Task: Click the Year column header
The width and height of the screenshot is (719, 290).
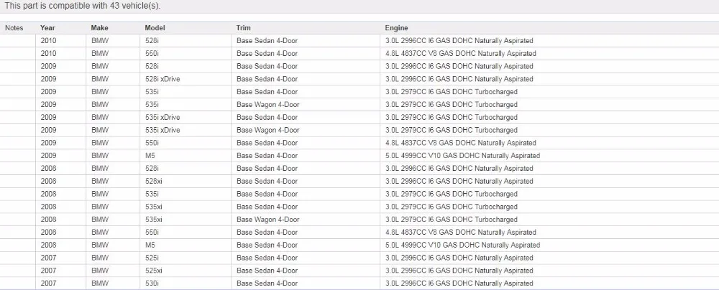Action: point(47,28)
